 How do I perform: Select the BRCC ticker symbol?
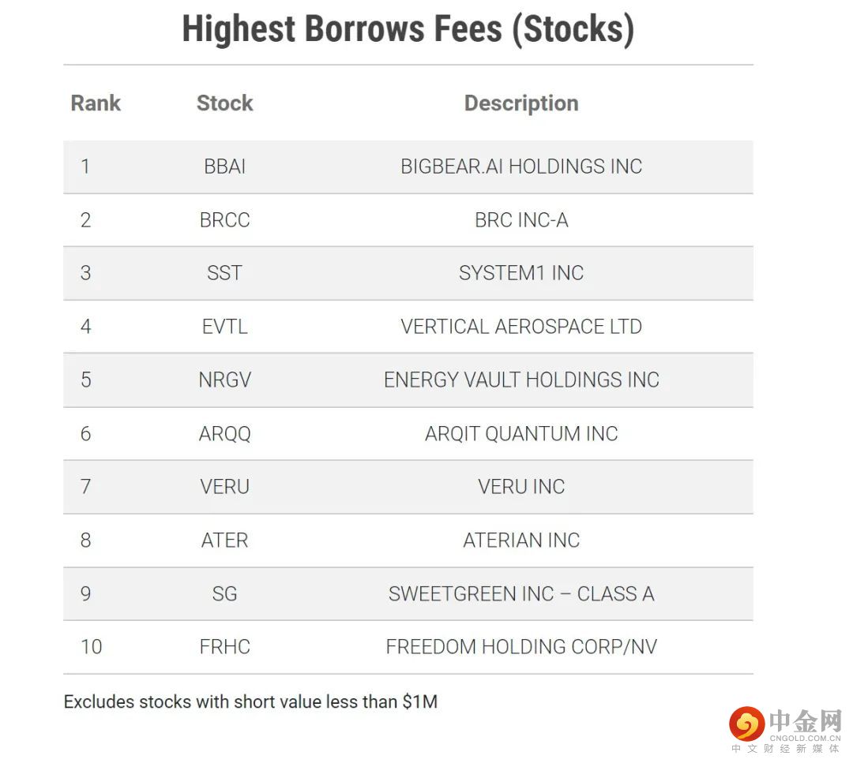click(x=224, y=220)
